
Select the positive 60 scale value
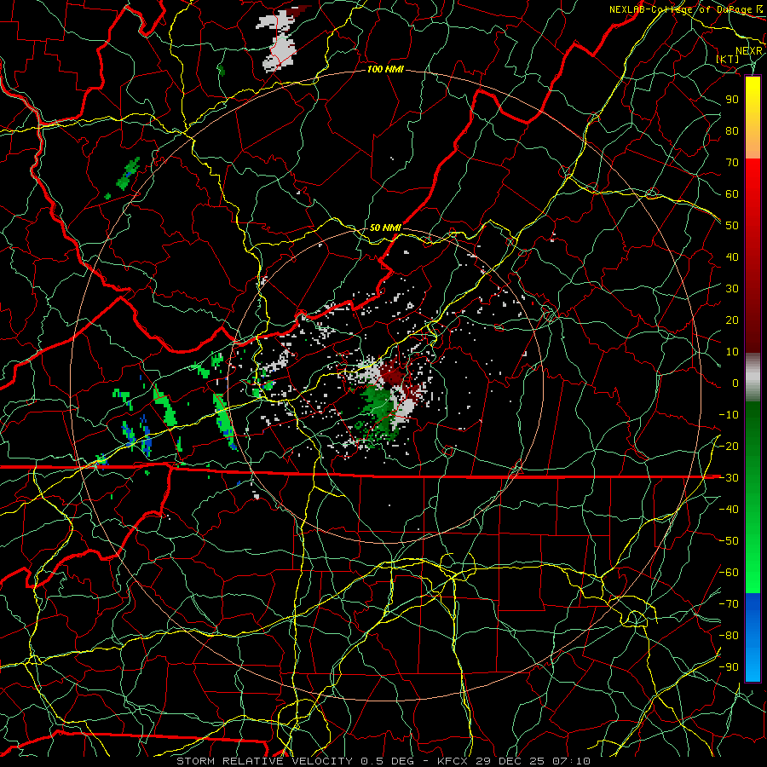732,194
